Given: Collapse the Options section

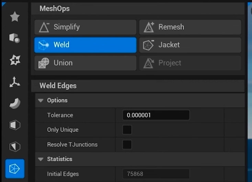Looking at the screenshot, I should pos(41,101).
